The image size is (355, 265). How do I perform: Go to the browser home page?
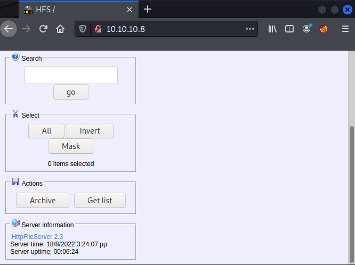click(60, 29)
